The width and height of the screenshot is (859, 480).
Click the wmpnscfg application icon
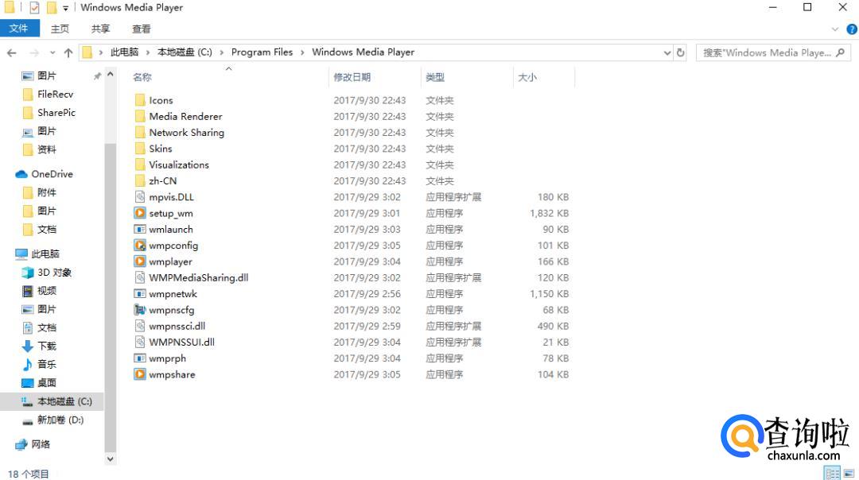point(140,310)
